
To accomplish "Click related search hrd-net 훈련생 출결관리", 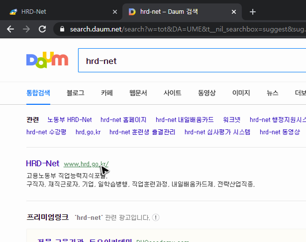I will (142, 132).
